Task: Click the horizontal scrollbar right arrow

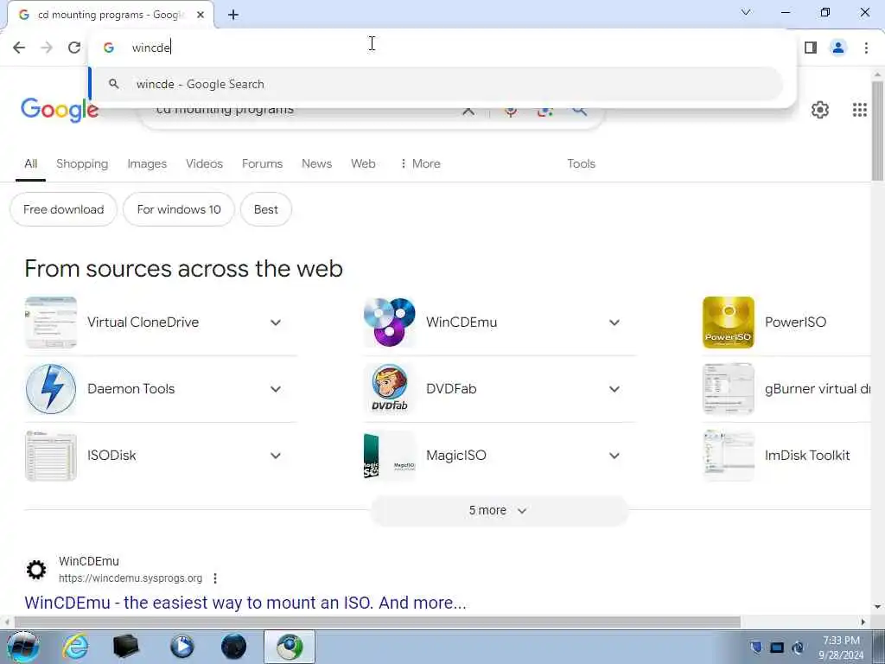Action: coord(863,622)
